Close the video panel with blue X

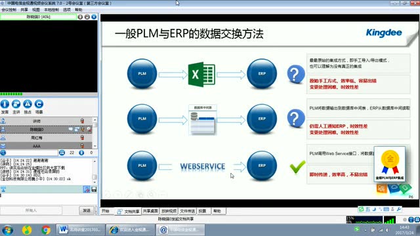pyautogui.click(x=94, y=17)
